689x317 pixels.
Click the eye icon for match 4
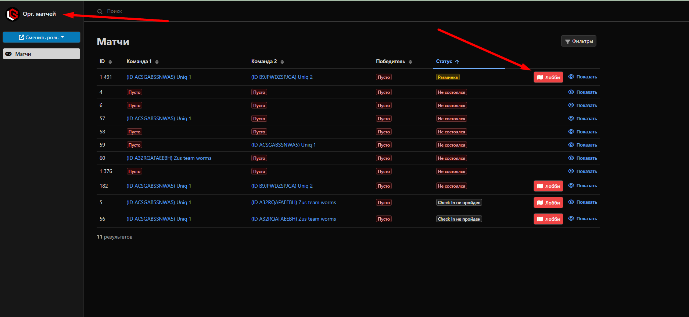571,92
